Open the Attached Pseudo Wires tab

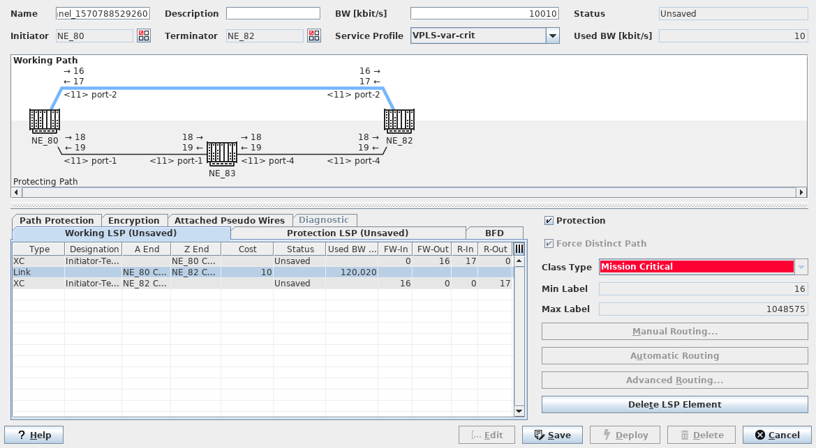pos(229,220)
